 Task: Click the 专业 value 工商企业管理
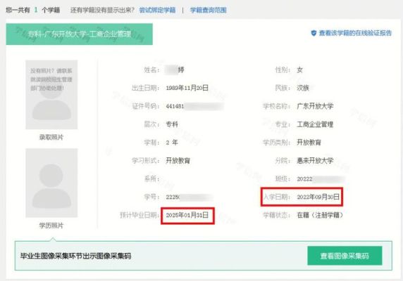click(x=315, y=124)
